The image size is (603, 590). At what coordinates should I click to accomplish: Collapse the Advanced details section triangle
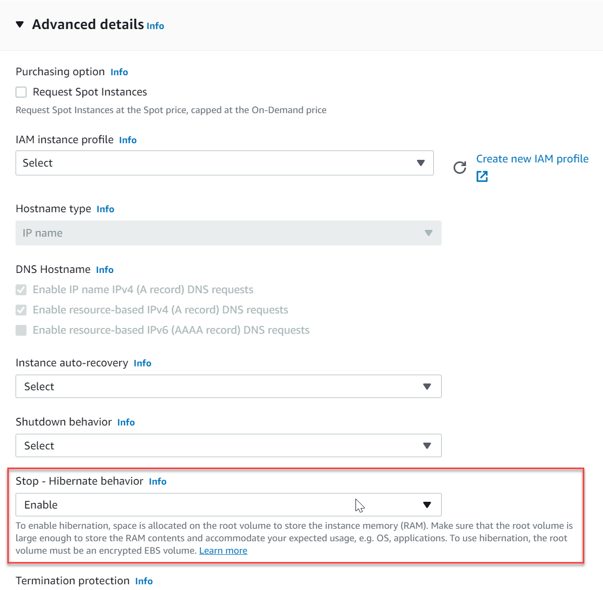(20, 24)
